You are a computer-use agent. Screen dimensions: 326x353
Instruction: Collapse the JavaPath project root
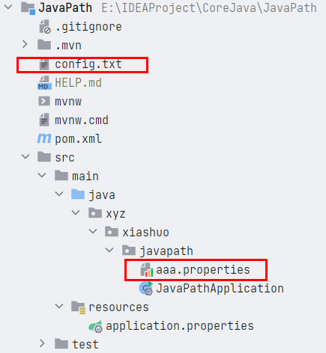pos(8,7)
